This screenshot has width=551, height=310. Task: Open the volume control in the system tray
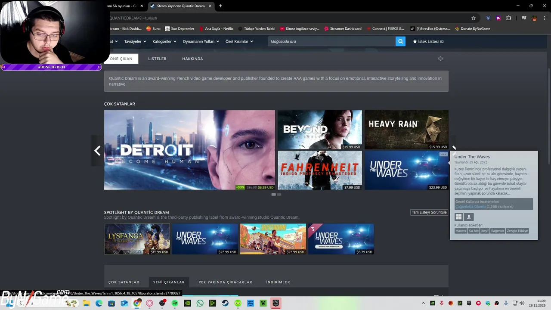[x=522, y=303]
